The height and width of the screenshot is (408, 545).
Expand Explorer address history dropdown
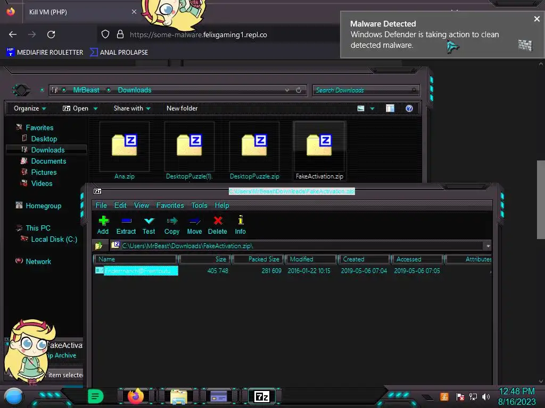tap(287, 90)
